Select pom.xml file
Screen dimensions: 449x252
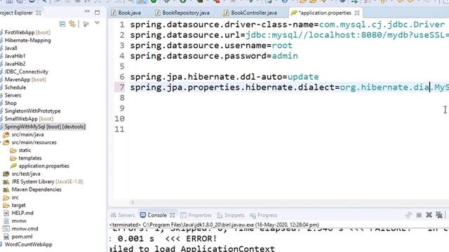(x=22, y=237)
